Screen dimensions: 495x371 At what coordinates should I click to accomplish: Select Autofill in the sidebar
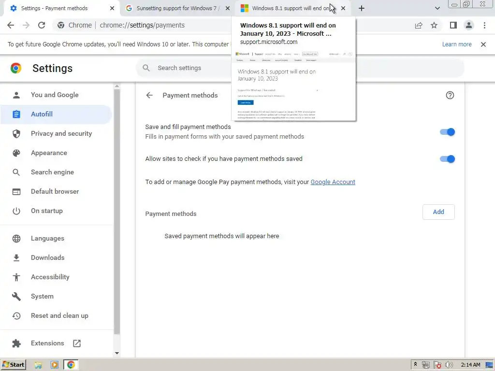pyautogui.click(x=56, y=114)
